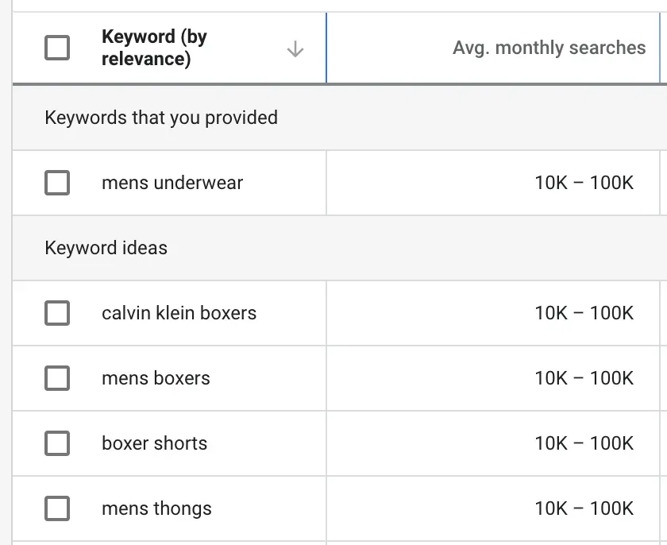This screenshot has height=545, width=667.
Task: Click the 'boxer shorts' keyword text
Action: pyautogui.click(x=154, y=443)
